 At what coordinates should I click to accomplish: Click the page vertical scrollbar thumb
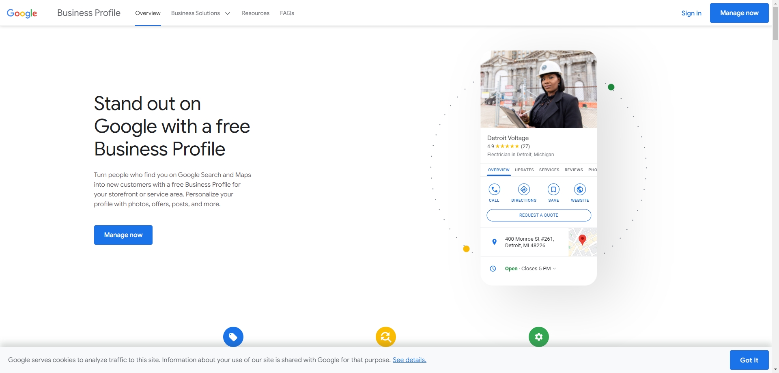click(775, 24)
